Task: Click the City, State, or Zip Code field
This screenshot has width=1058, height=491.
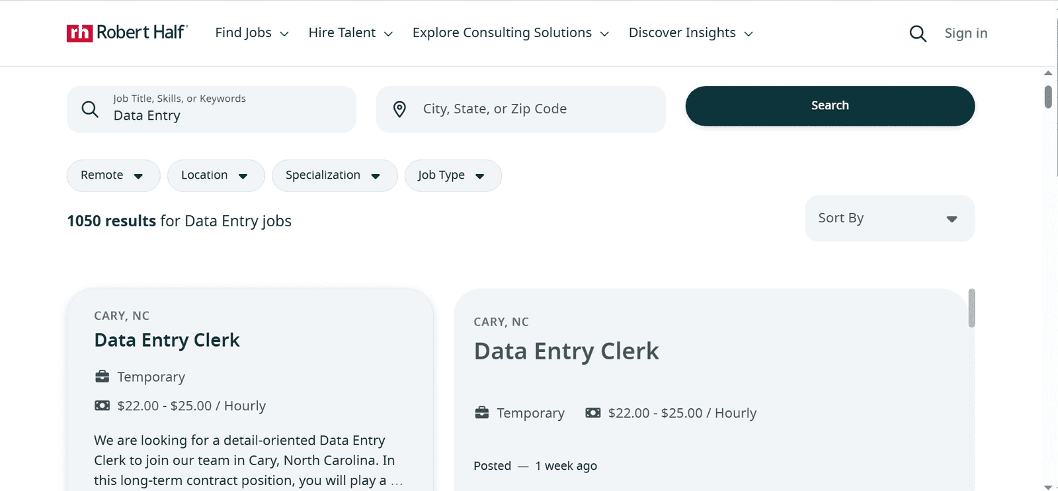Action: [x=521, y=109]
